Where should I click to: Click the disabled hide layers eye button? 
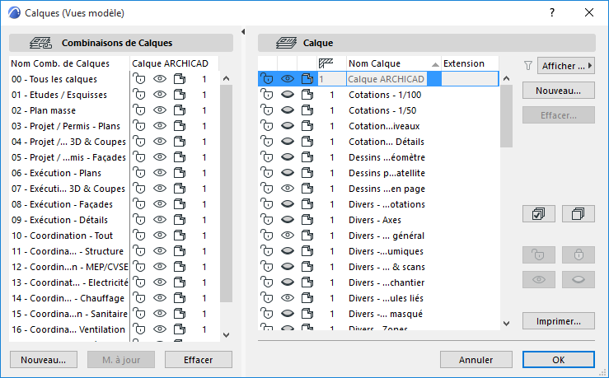[578, 279]
